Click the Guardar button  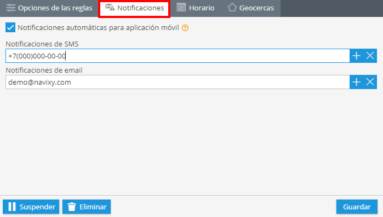pos(357,207)
